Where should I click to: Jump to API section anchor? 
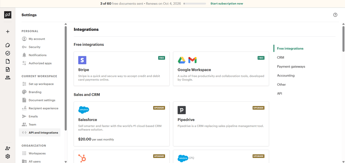tap(279, 94)
